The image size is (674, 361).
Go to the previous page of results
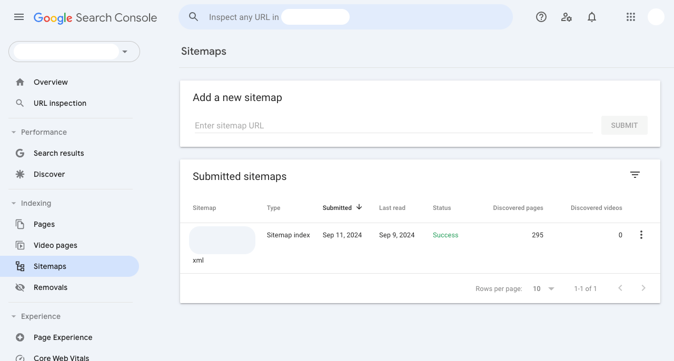pyautogui.click(x=620, y=288)
